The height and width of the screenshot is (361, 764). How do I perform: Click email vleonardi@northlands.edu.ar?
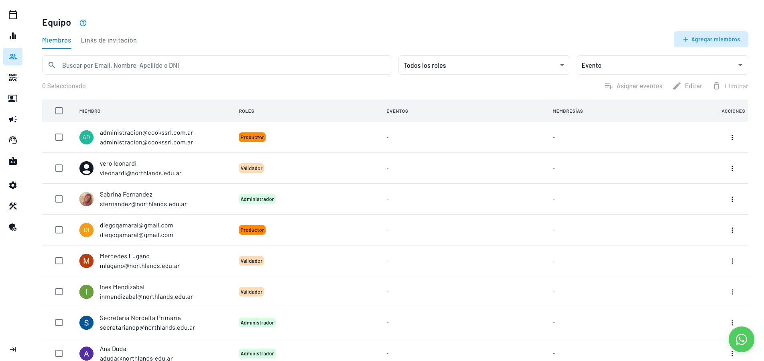[141, 173]
